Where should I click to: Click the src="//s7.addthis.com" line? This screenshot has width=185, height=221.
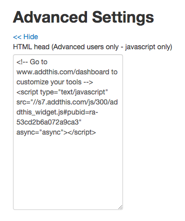67,102
